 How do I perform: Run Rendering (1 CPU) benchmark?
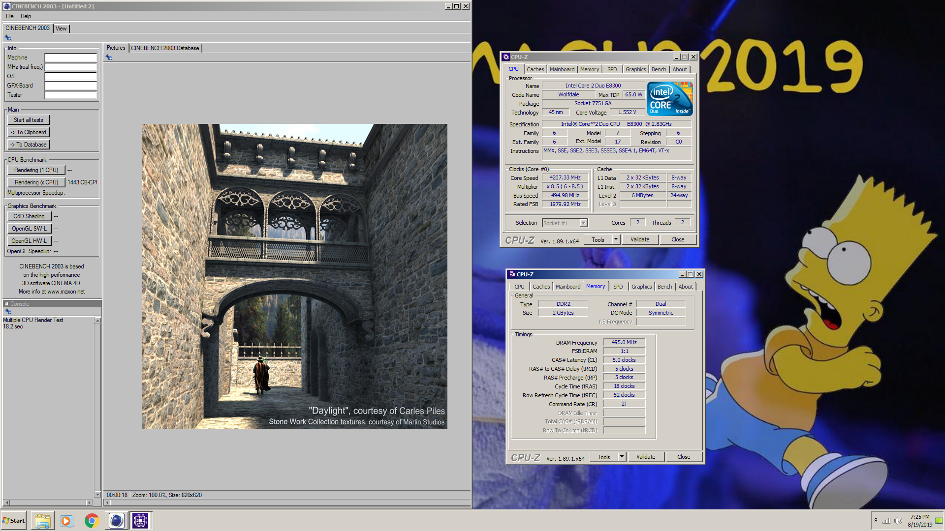click(x=36, y=170)
